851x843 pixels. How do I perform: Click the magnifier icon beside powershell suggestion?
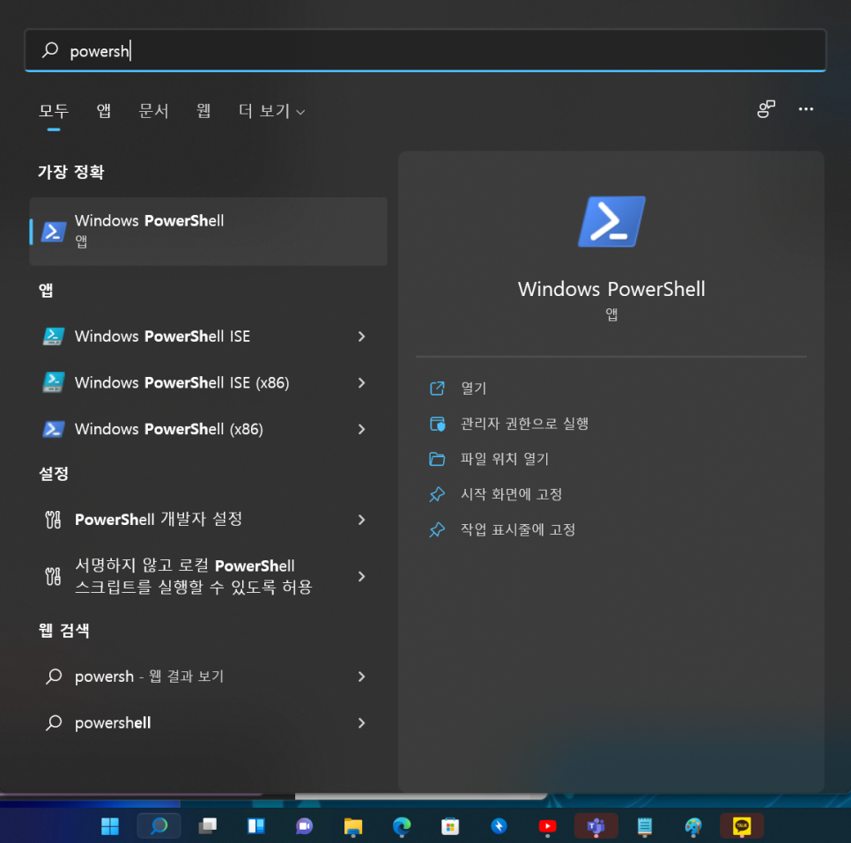point(53,723)
